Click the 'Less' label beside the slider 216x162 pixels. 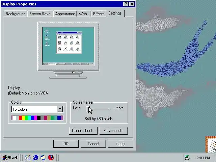pyautogui.click(x=77, y=108)
